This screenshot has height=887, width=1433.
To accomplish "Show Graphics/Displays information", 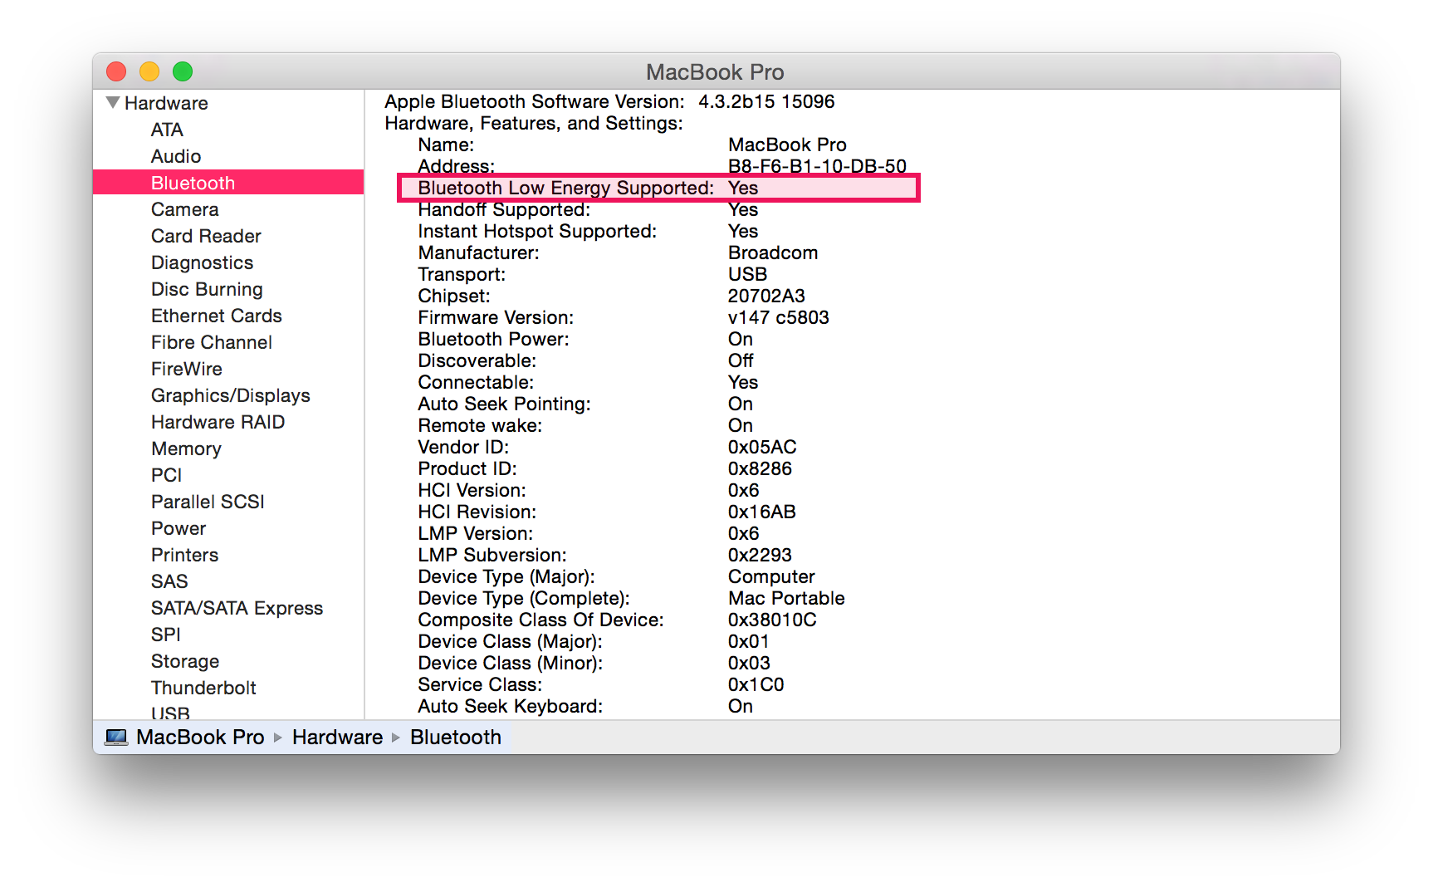I will click(x=231, y=395).
